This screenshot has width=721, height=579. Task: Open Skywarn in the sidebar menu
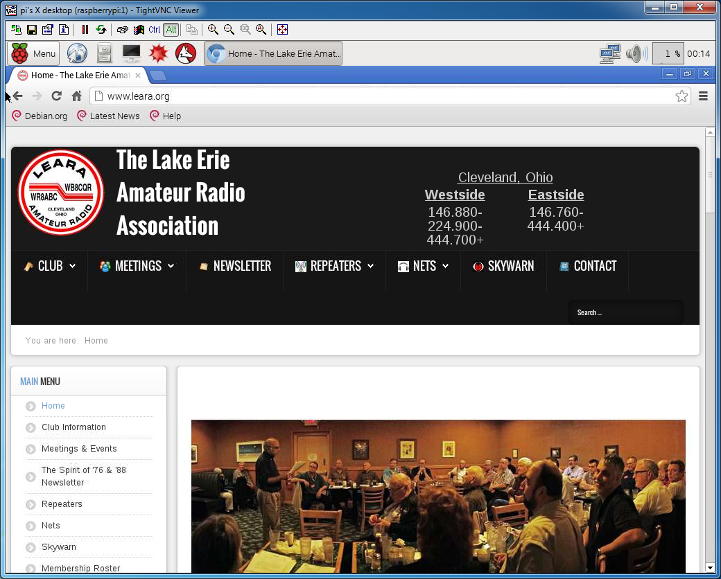pos(59,547)
